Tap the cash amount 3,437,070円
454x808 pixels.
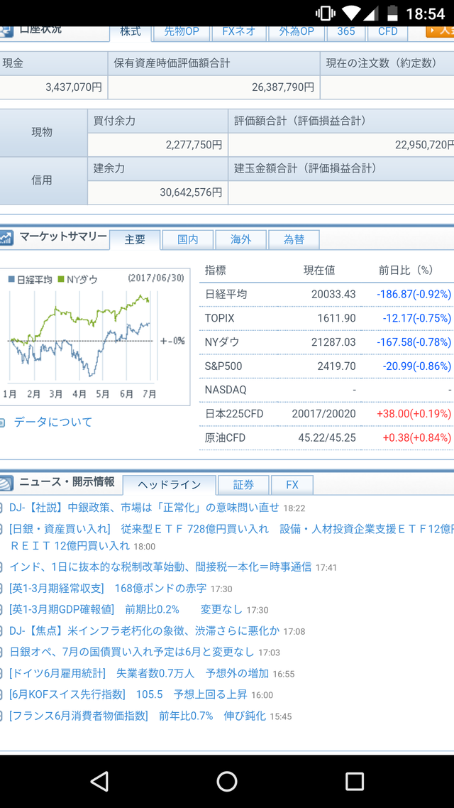74,87
